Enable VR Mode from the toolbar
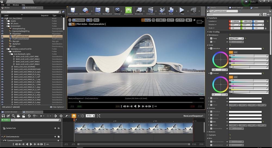Image resolution: width=272 pixels, height=148 pixels. (x=162, y=11)
